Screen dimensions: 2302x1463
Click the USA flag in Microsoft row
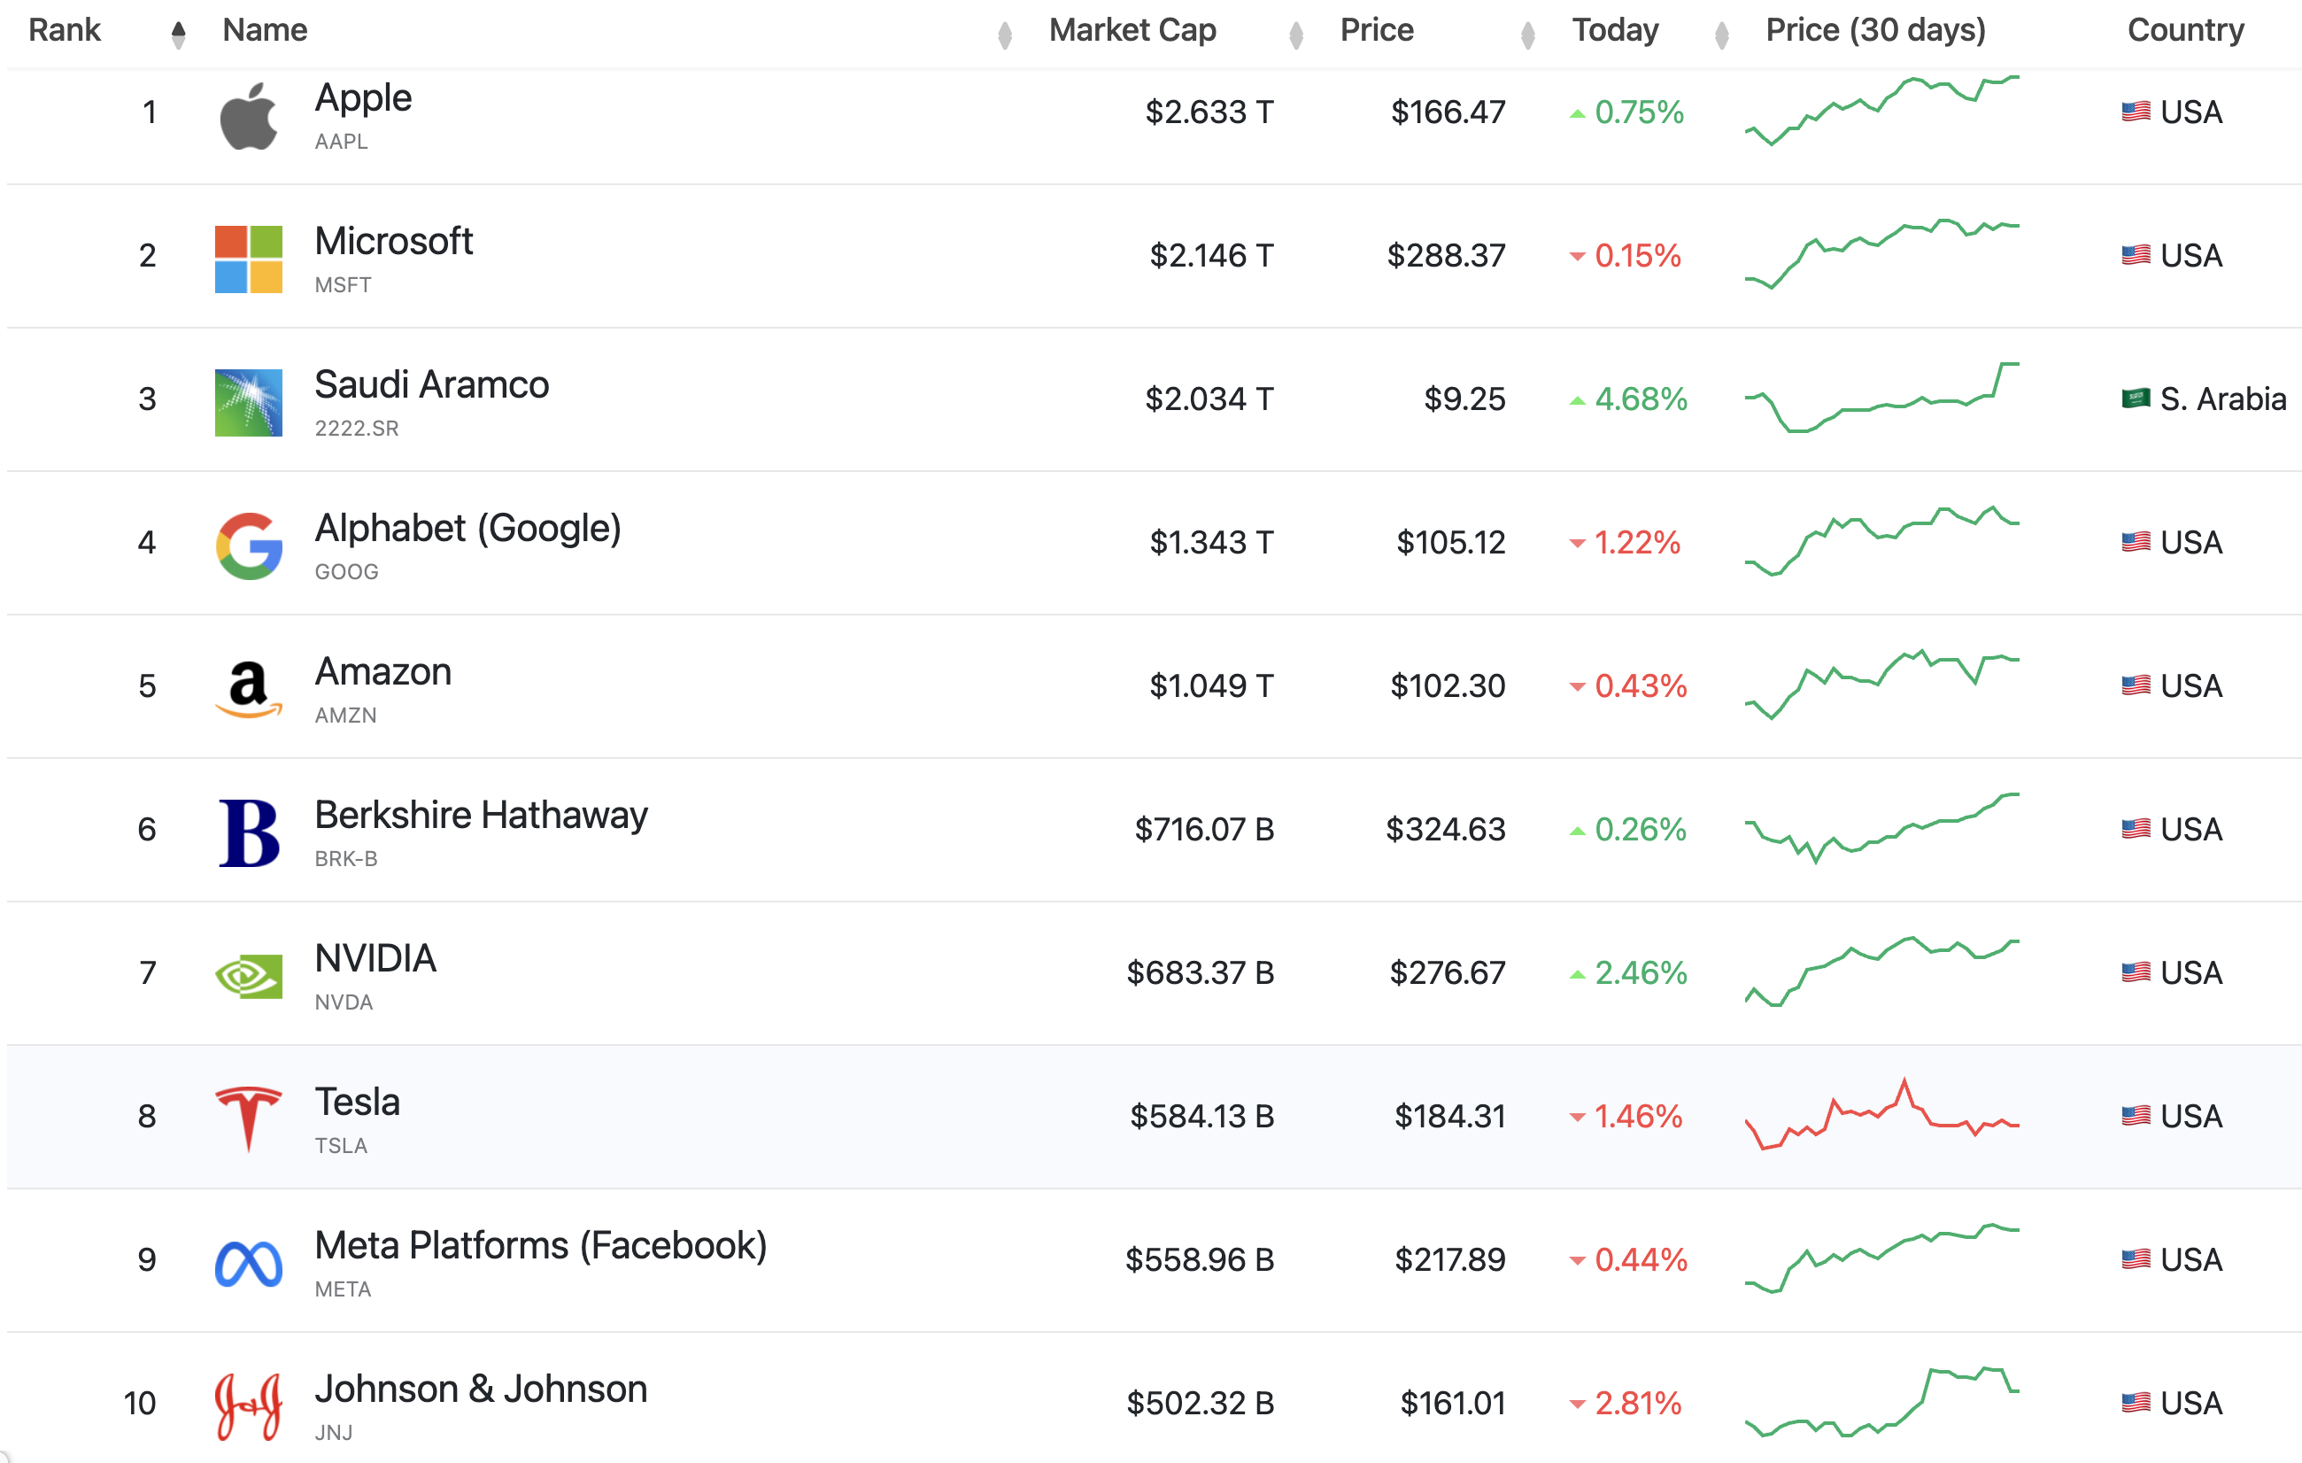pos(2136,255)
